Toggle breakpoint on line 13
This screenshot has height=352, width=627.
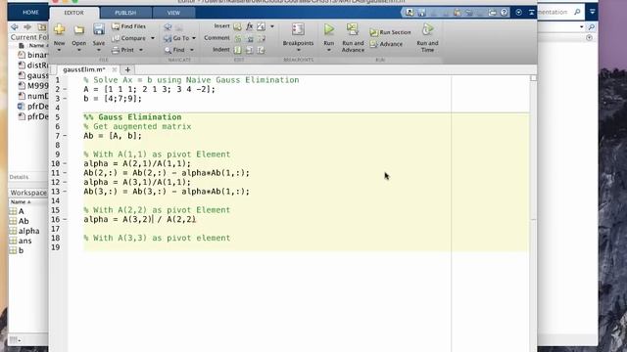(65, 192)
